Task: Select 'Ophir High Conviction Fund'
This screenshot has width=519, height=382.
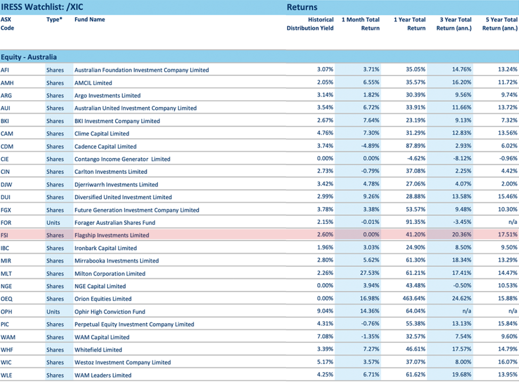Action: pos(110,312)
